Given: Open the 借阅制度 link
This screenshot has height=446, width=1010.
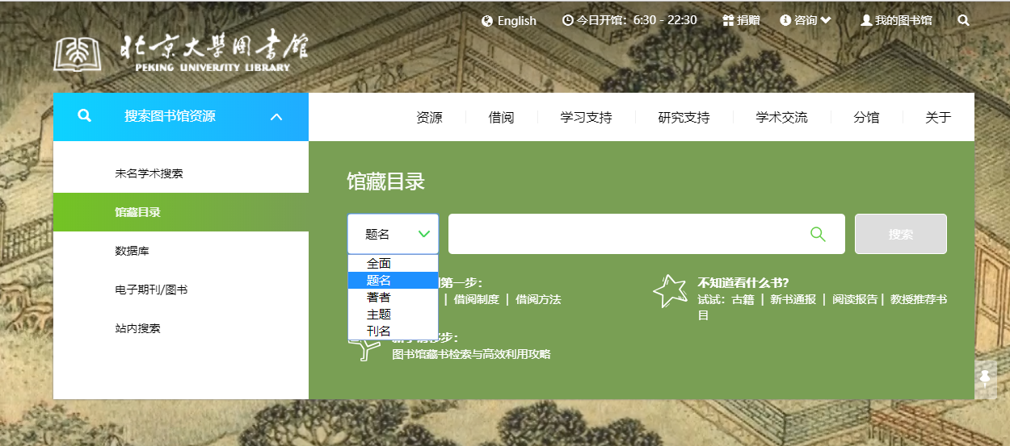Looking at the screenshot, I should (475, 299).
